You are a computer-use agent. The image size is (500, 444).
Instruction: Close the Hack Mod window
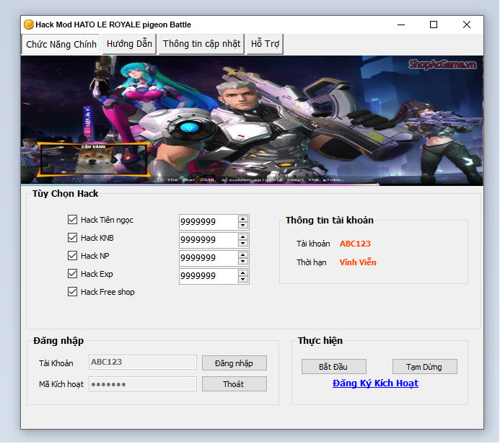[x=467, y=25]
